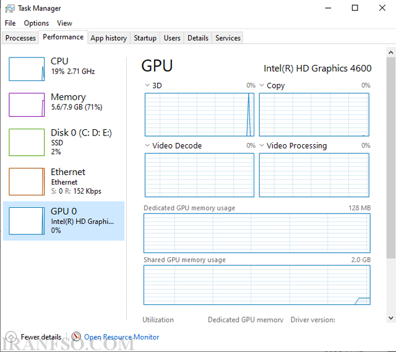Image resolution: width=396 pixels, height=352 pixels.
Task: Click the Shared GPU memory usage graph
Action: click(257, 285)
